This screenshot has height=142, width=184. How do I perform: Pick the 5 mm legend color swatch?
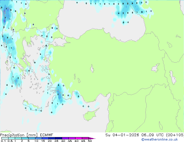point(32,138)
